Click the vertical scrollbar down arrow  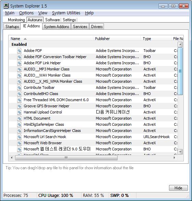(x=180, y=152)
